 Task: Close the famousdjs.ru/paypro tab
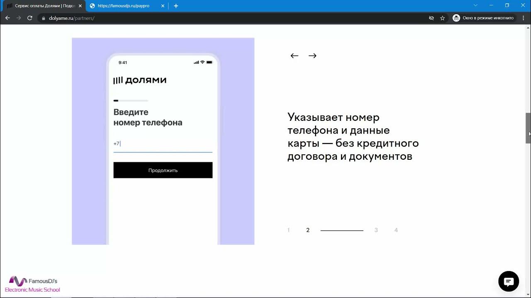pyautogui.click(x=163, y=6)
